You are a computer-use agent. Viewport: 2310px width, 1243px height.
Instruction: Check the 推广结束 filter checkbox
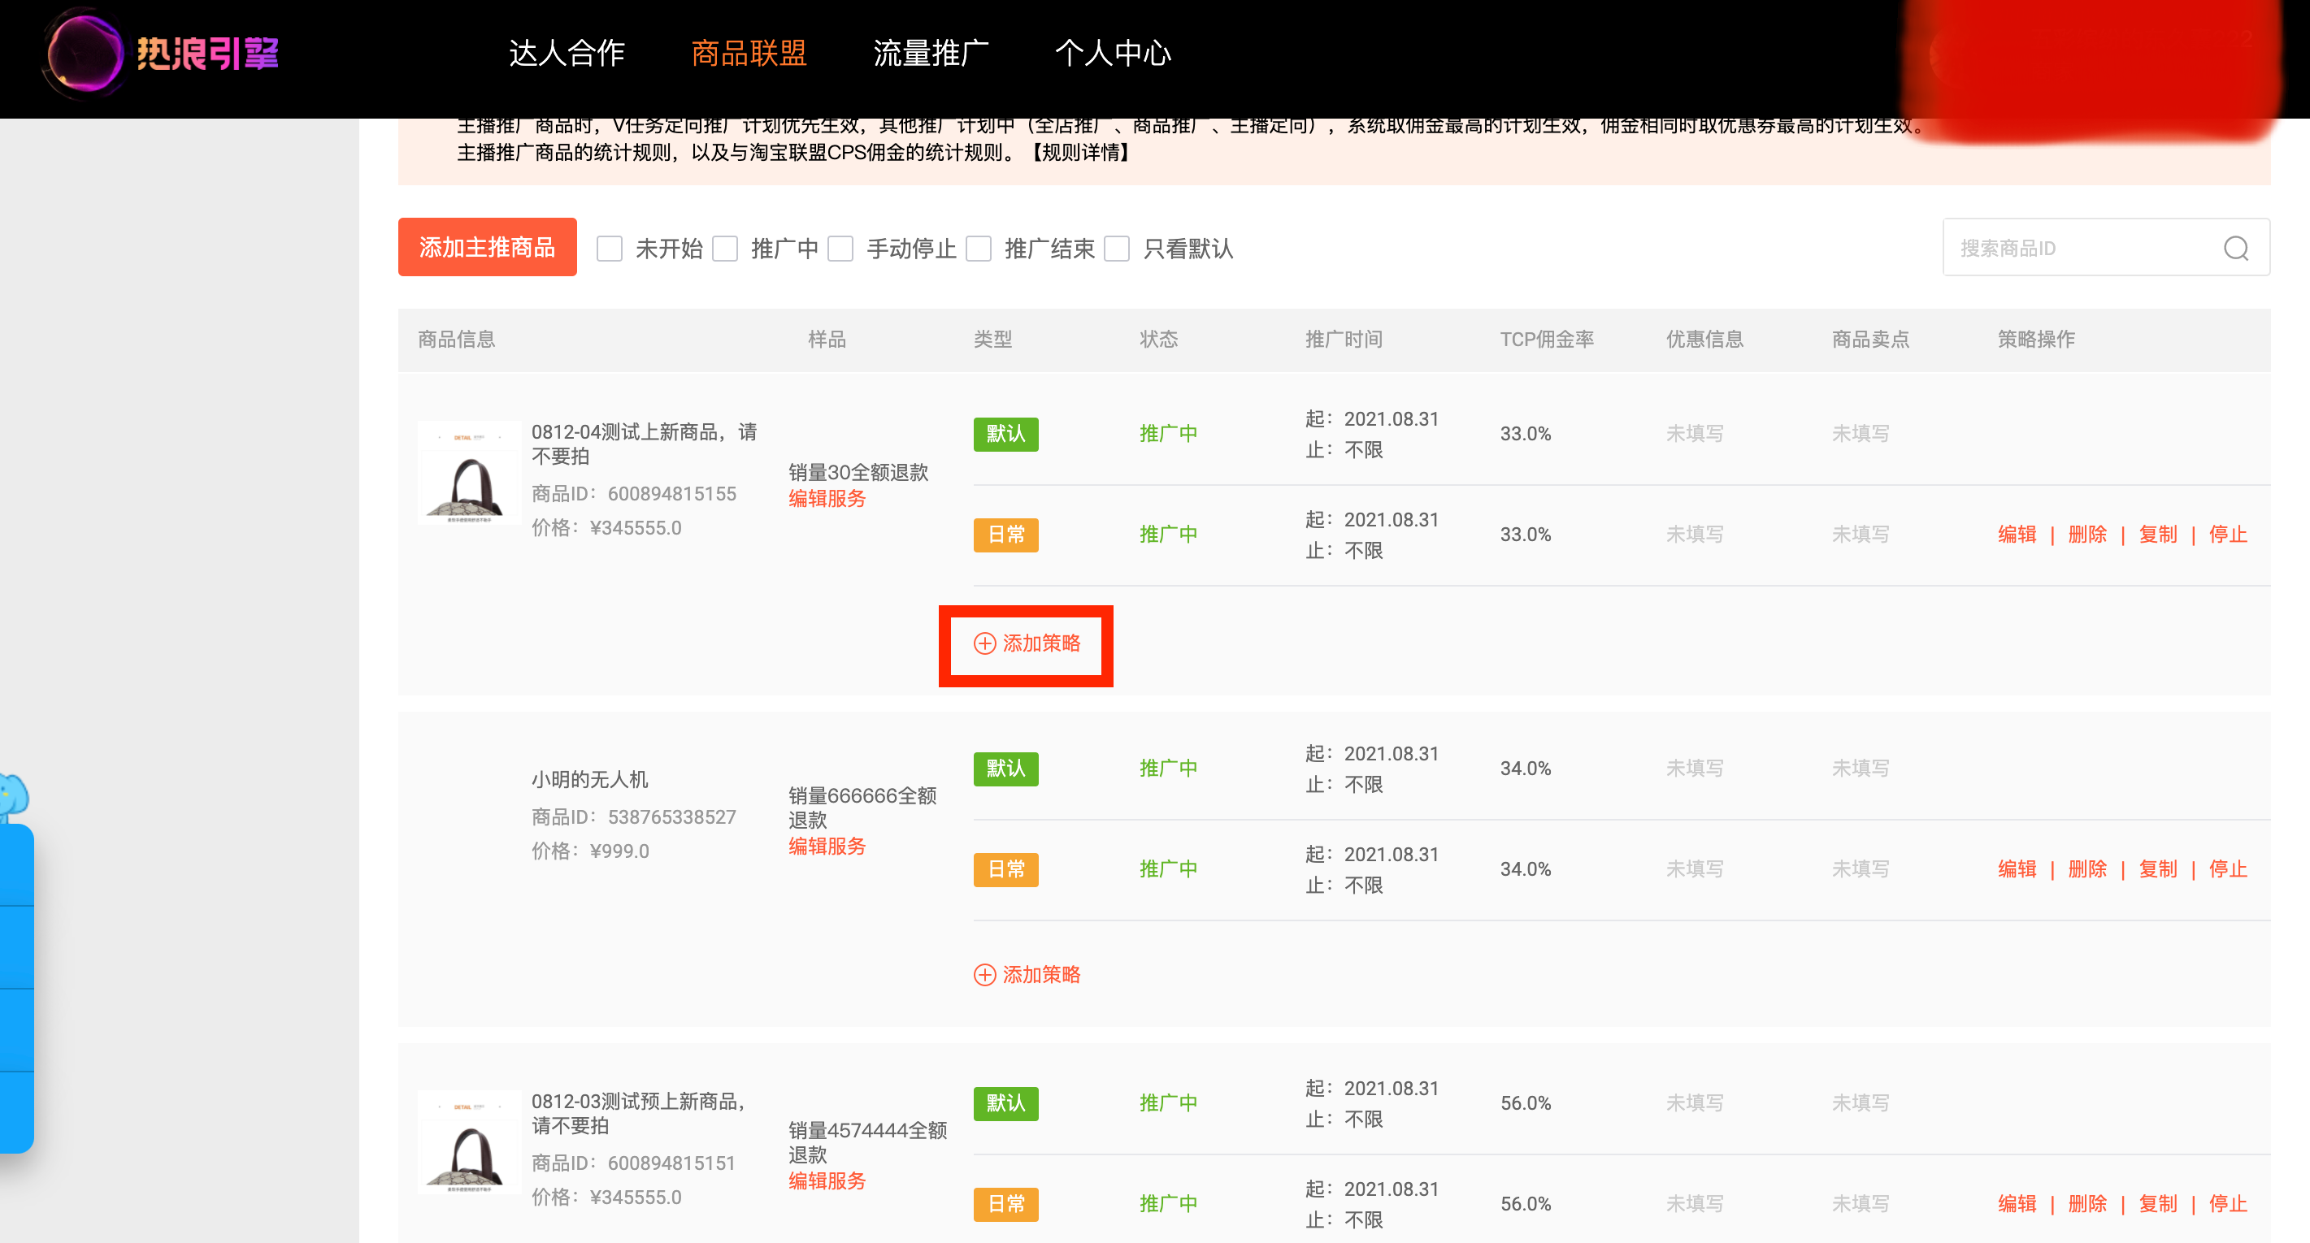(x=979, y=249)
